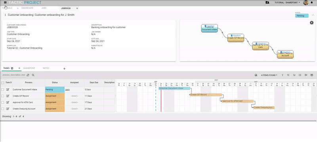This screenshot has width=317, height=142.
Task: Click the upload arrow icon in workflow panel
Action: [x=312, y=23]
